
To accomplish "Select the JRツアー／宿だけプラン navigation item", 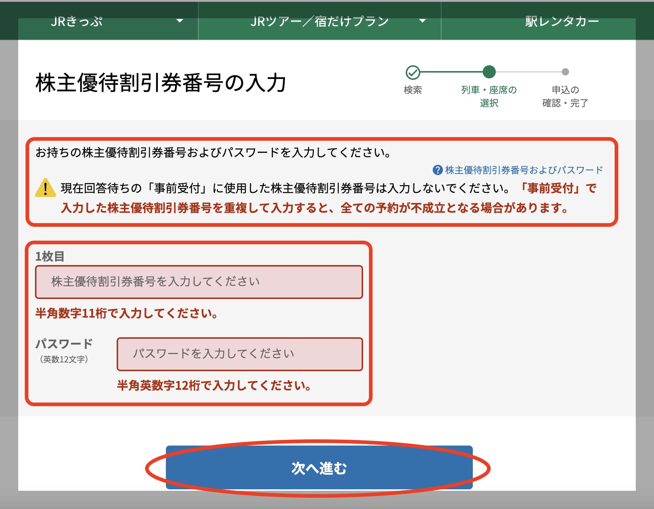I will tap(319, 21).
